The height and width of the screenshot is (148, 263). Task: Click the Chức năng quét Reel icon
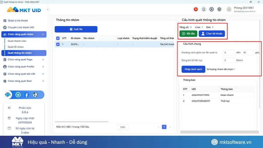5,81
